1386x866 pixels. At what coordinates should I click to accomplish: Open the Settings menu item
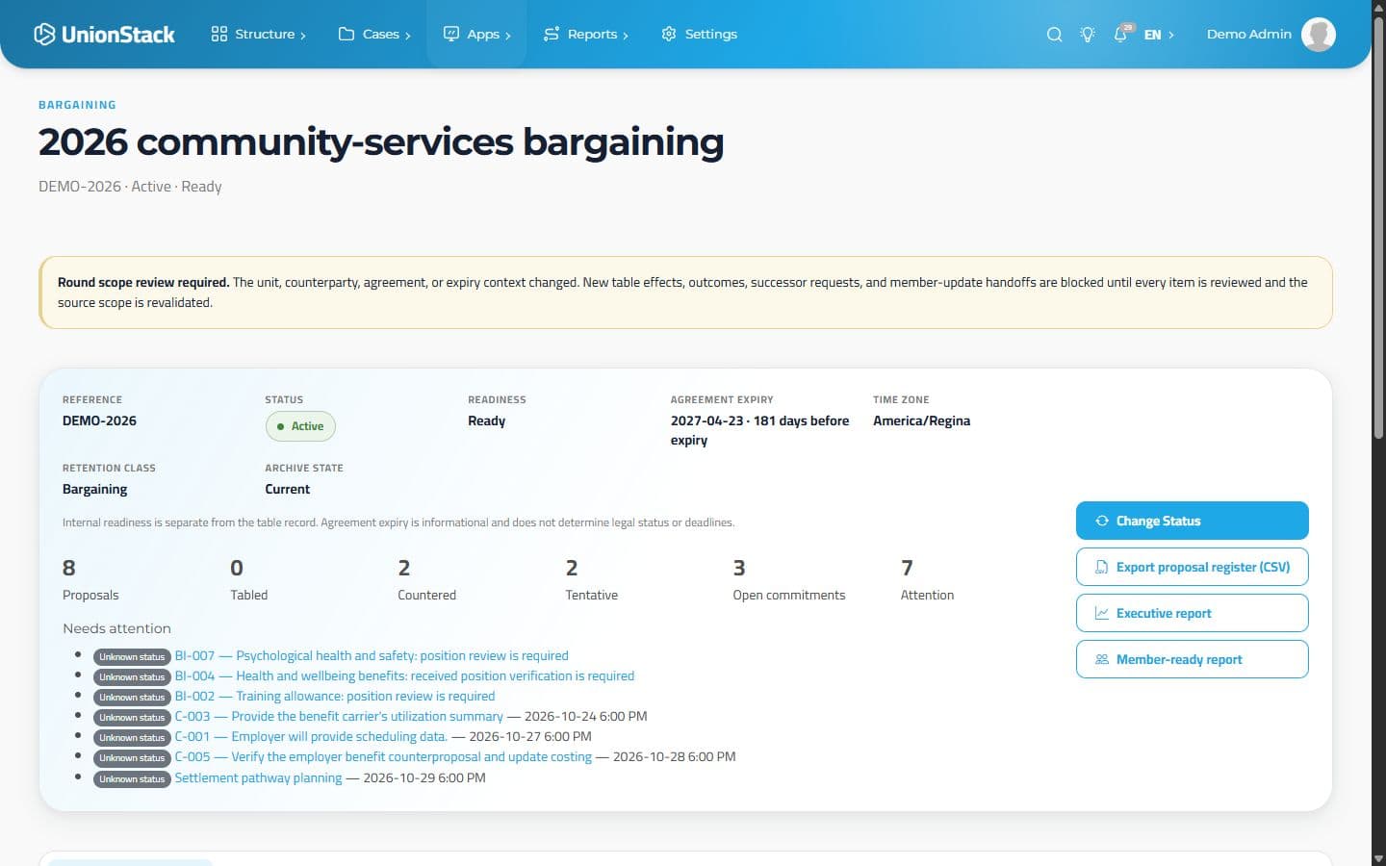point(700,34)
